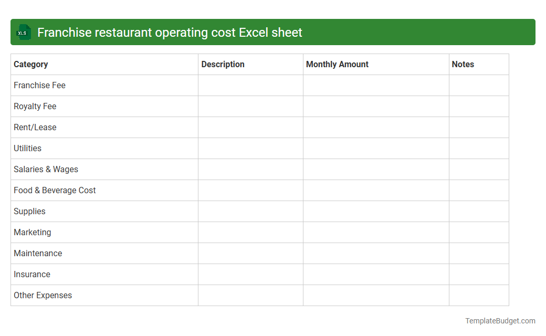
Task: Click the green XLS file icon
Action: [23, 32]
